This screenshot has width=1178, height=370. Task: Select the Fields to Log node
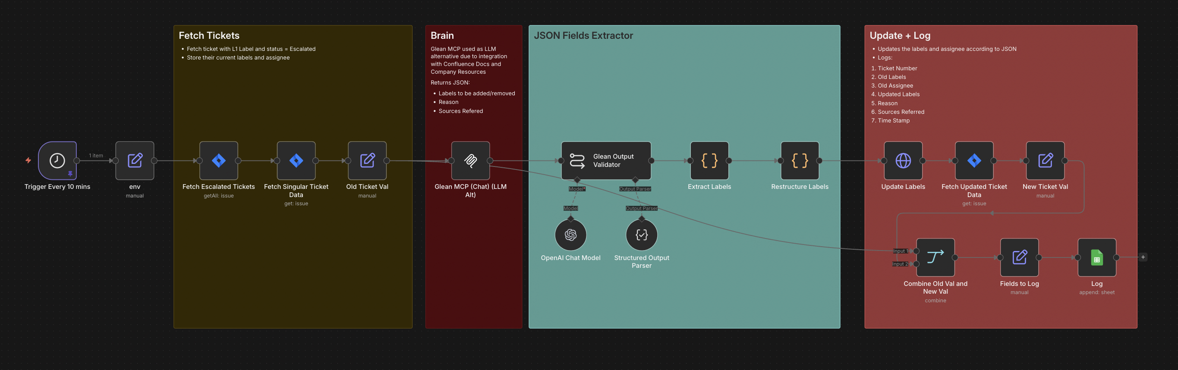pos(1019,257)
